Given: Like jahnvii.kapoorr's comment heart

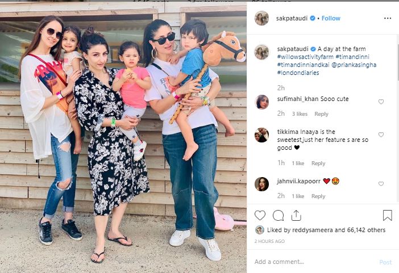Looking at the screenshot, I should (381, 183).
